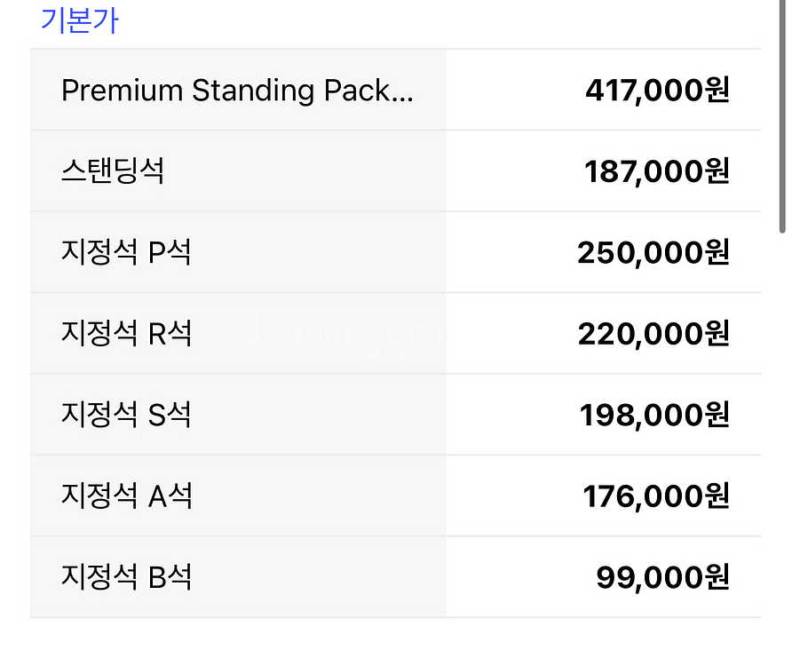Click the 198,000원 price
Viewport: 792px width, 666px height.
[x=654, y=415]
